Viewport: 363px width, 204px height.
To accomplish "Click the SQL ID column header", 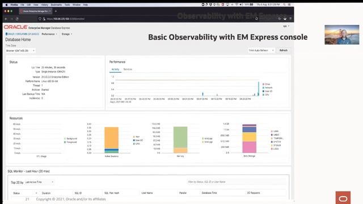I will pyautogui.click(x=78, y=193).
